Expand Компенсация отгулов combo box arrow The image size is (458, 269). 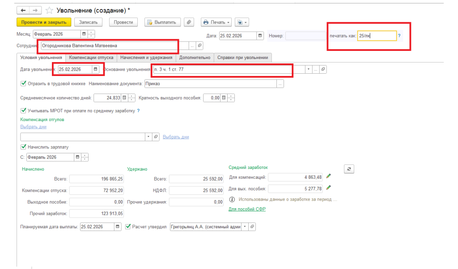pos(148,137)
